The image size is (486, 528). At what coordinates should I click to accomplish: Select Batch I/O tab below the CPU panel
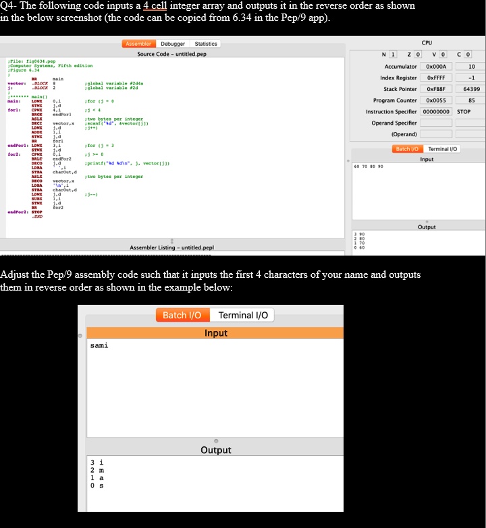coord(407,149)
